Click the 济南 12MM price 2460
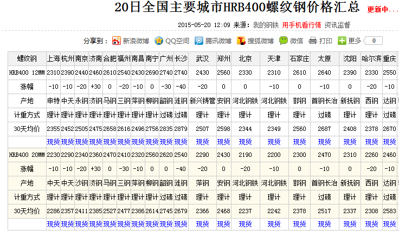This screenshot has width=399, height=231. tap(95, 72)
